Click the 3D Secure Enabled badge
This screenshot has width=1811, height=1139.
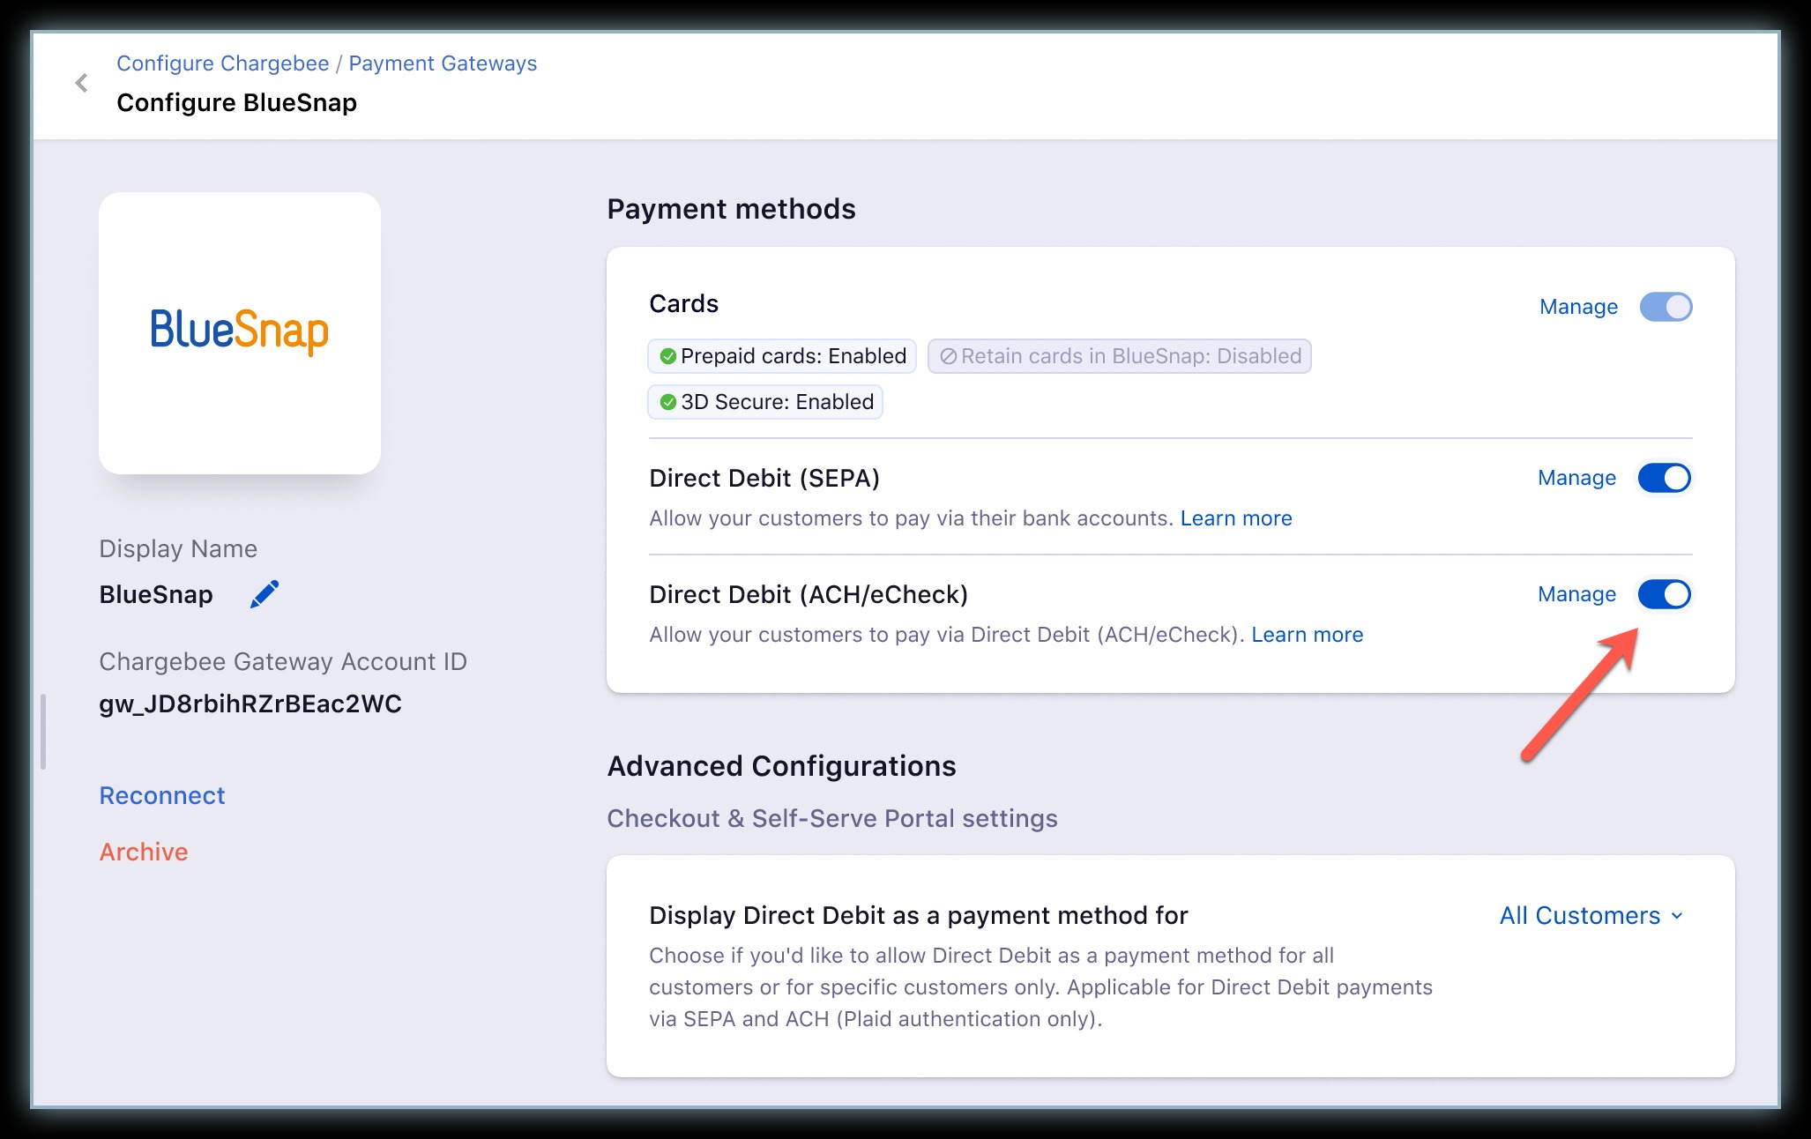(x=765, y=402)
